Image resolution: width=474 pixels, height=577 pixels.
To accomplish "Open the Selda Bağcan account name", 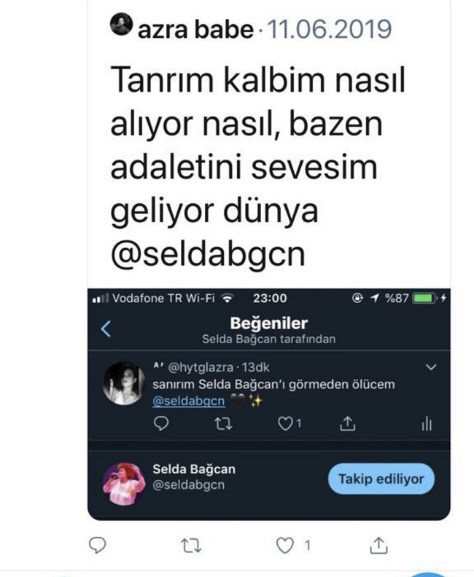I will click(194, 469).
